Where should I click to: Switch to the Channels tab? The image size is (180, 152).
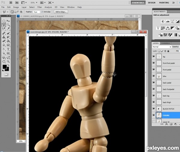(165, 43)
